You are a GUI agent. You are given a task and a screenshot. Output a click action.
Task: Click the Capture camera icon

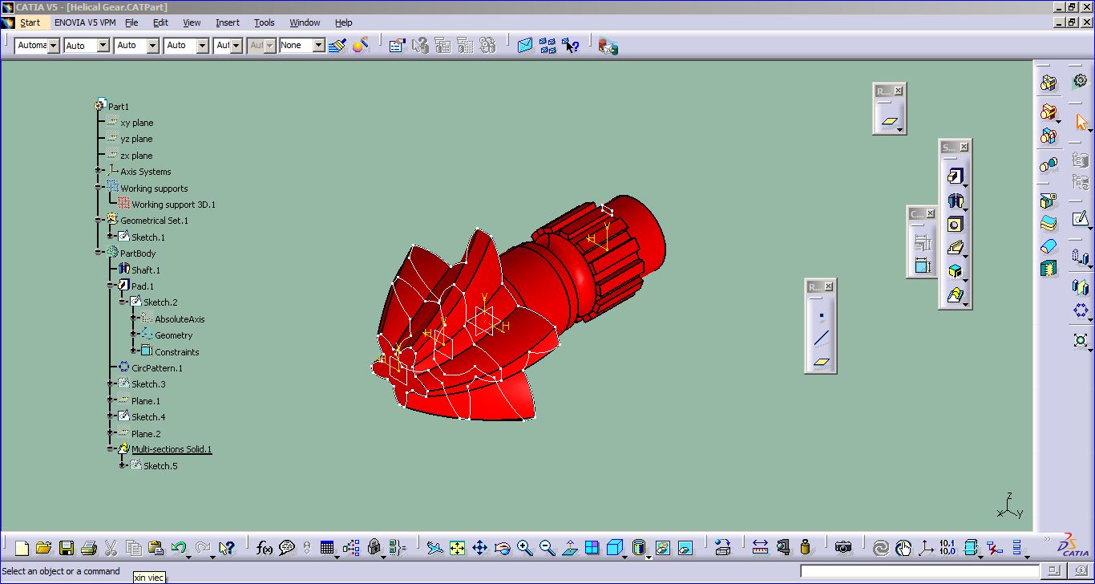pyautogui.click(x=843, y=548)
